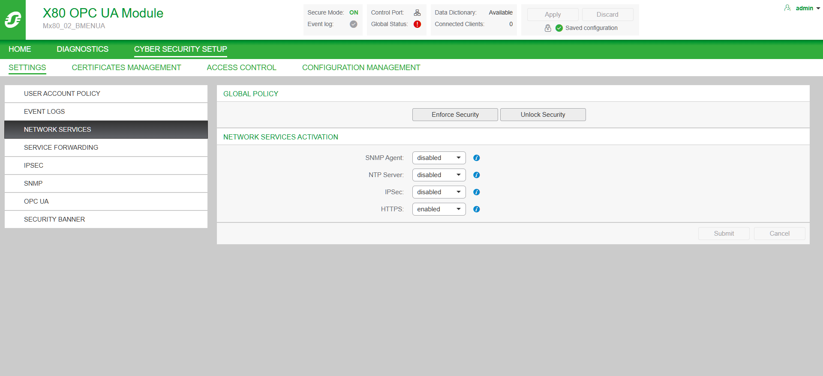
Task: Click the Data Dictionary Available value
Action: 501,13
